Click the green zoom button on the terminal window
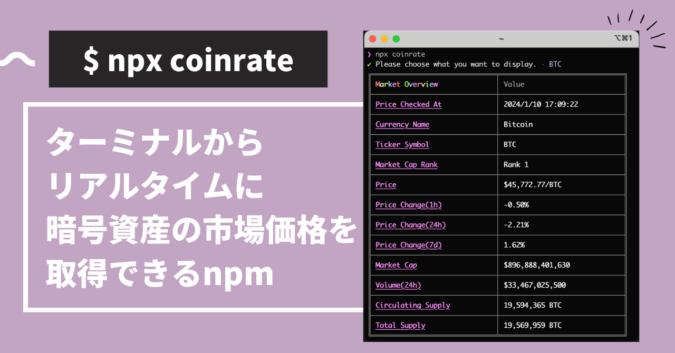Image resolution: width=675 pixels, height=353 pixels. point(395,39)
